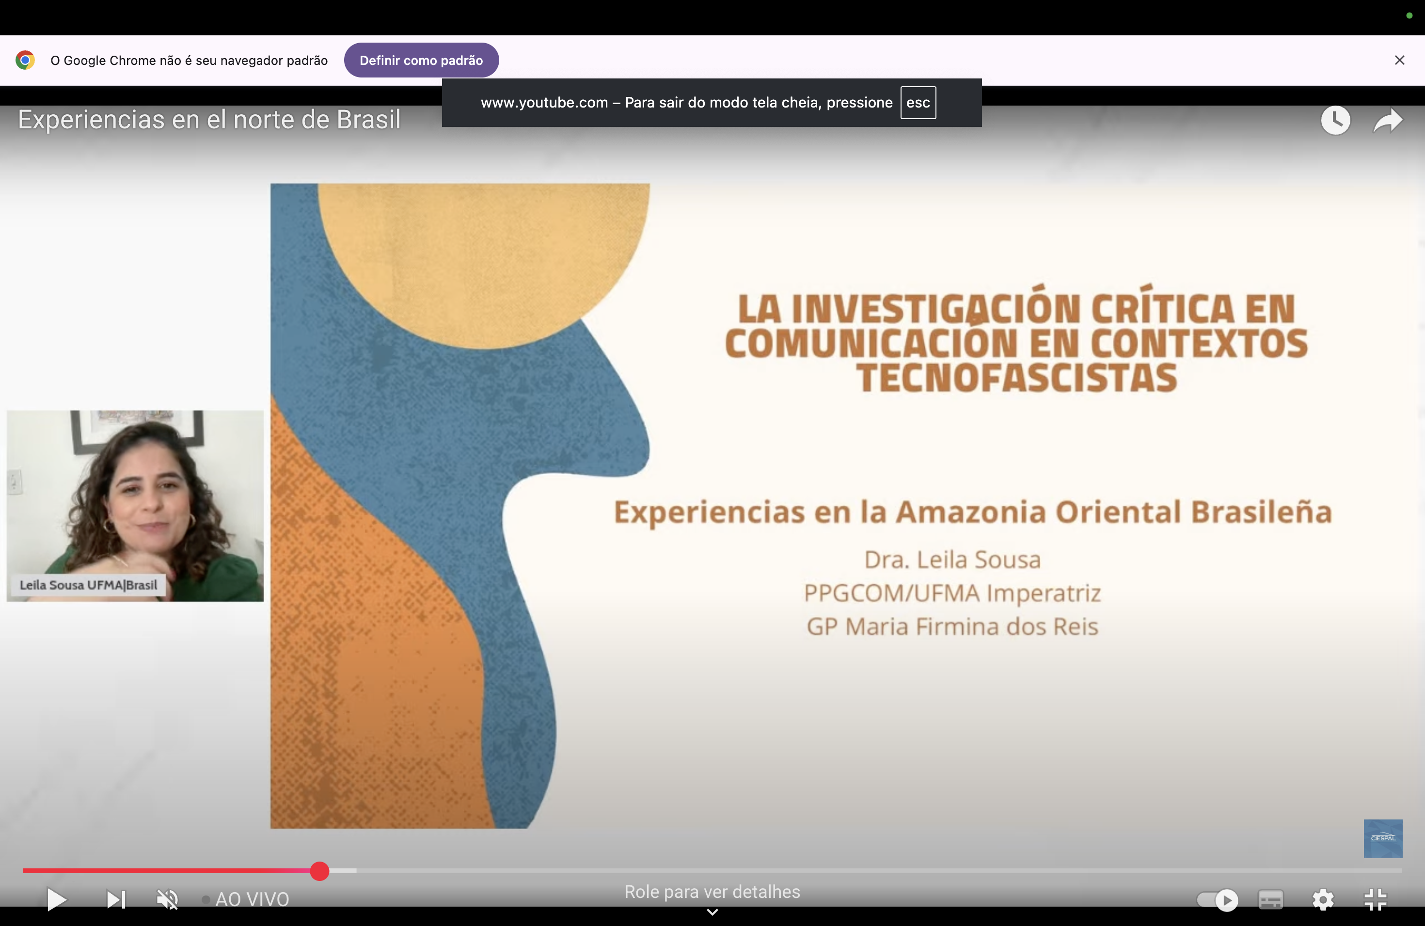Click the Watch Later clock icon
The height and width of the screenshot is (926, 1425).
1335,121
